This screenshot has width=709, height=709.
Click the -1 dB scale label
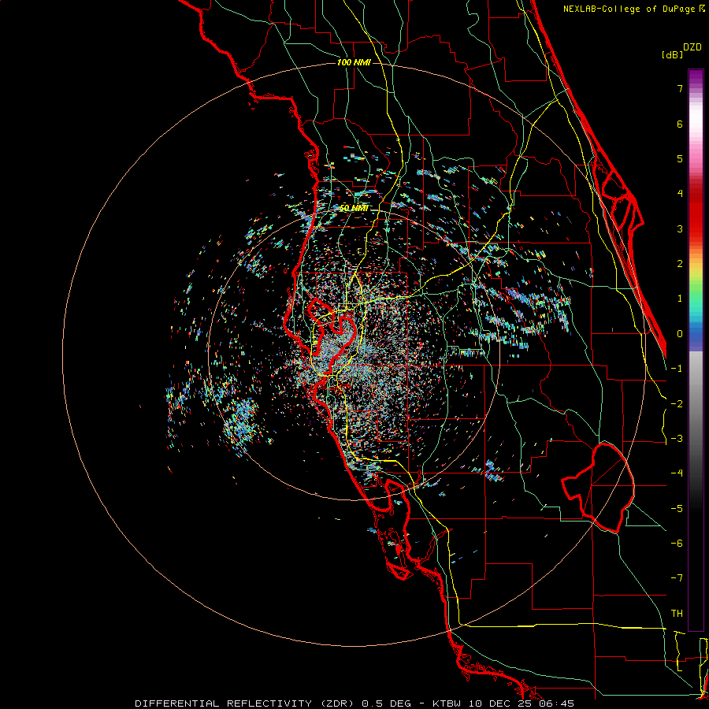tap(677, 369)
